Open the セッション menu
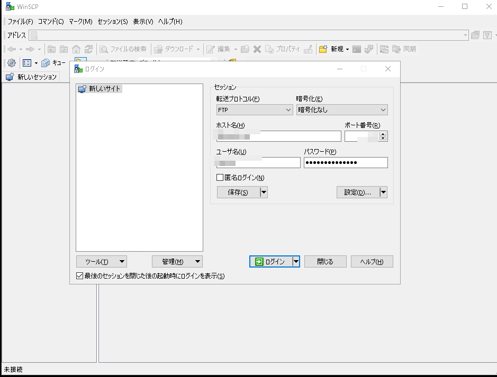 point(113,22)
